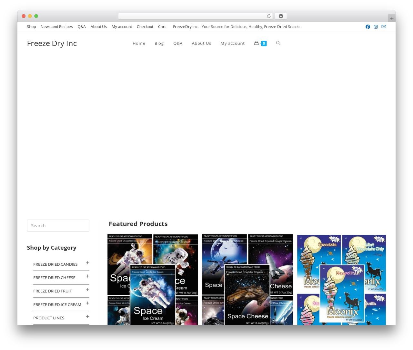Open Product Lines category link
This screenshot has height=350, width=413.
pyautogui.click(x=49, y=318)
